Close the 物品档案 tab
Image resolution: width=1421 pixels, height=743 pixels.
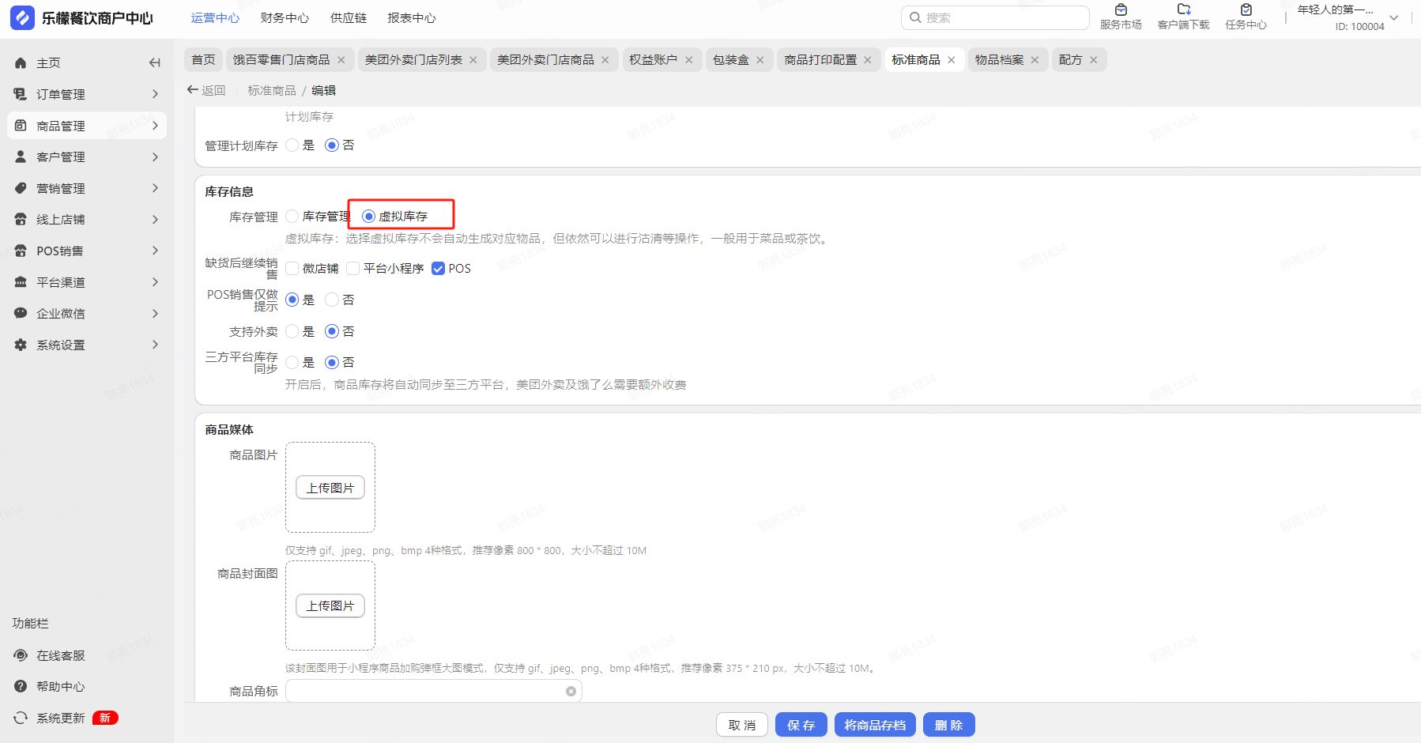tap(1035, 60)
